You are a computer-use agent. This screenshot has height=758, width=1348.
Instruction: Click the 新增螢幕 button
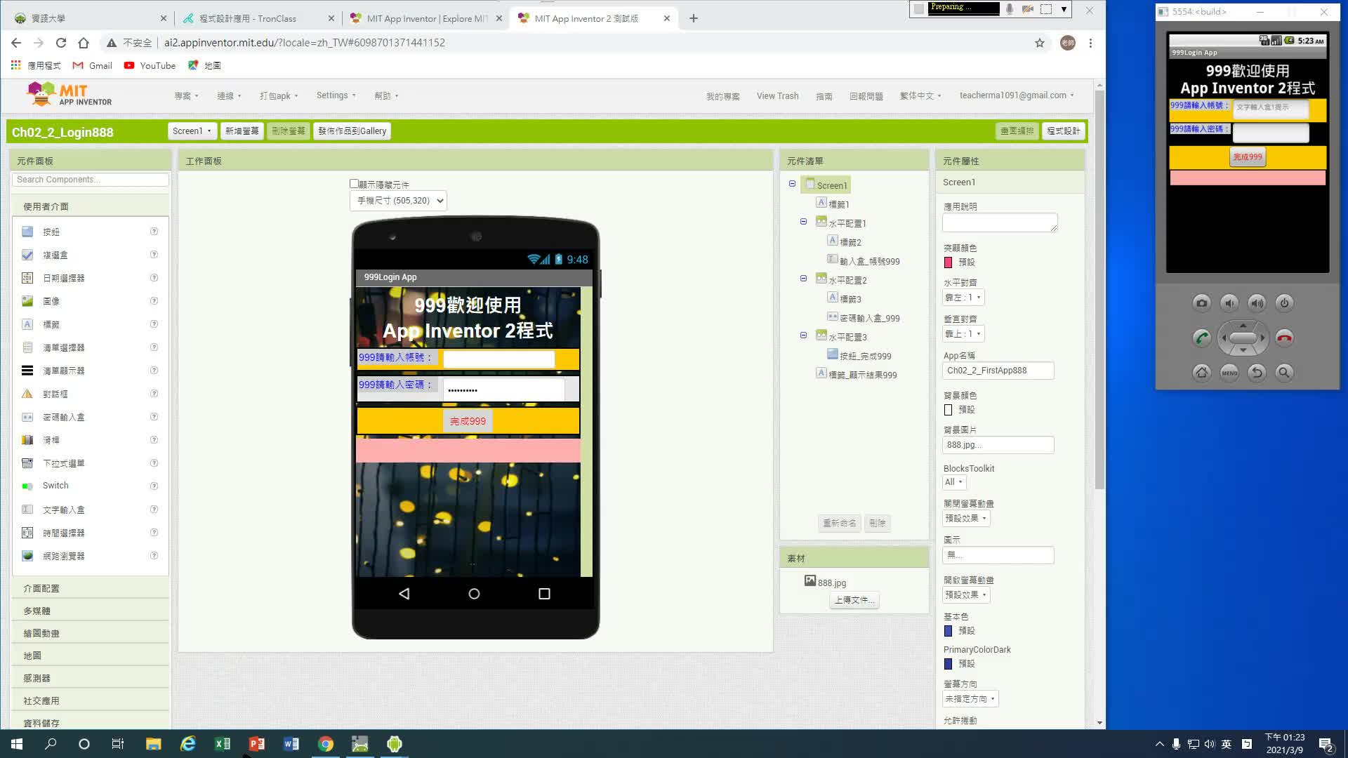point(242,131)
